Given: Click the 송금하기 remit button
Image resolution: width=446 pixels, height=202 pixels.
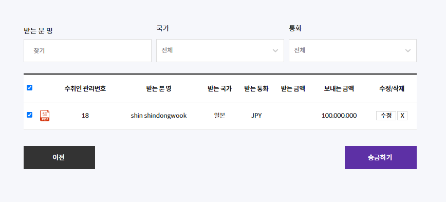Looking at the screenshot, I should coord(381,157).
